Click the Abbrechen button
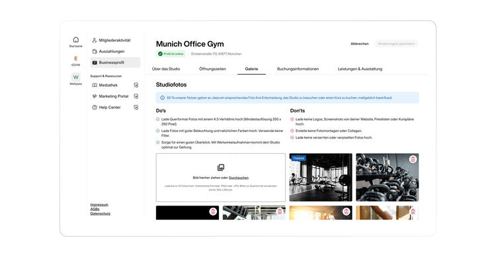Image resolution: width=496 pixels, height=257 pixels. [359, 44]
